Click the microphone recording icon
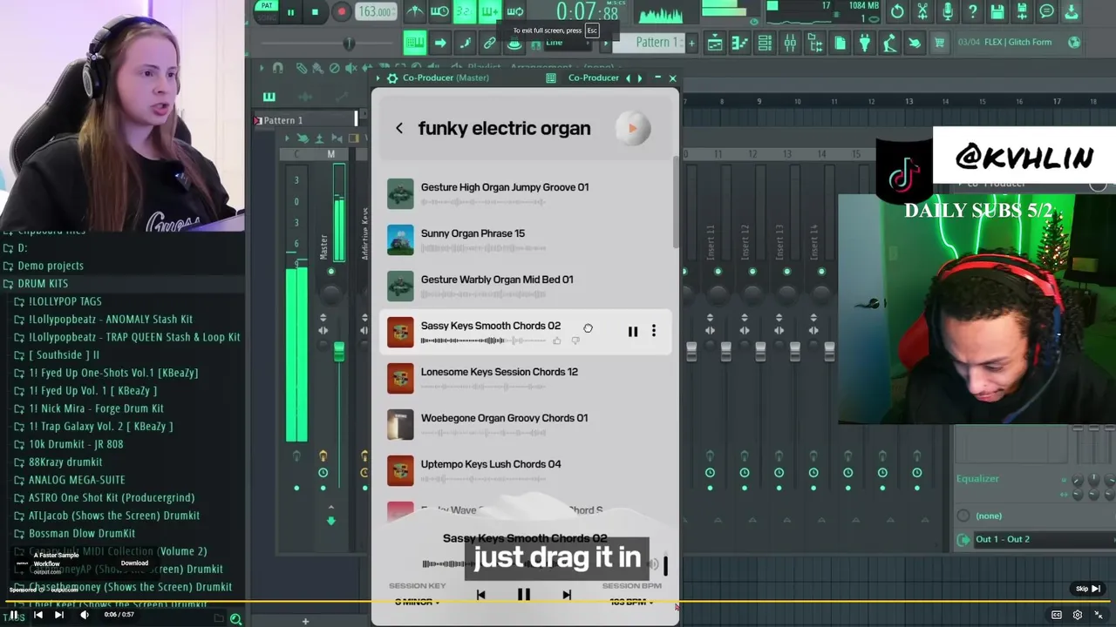 (x=948, y=11)
